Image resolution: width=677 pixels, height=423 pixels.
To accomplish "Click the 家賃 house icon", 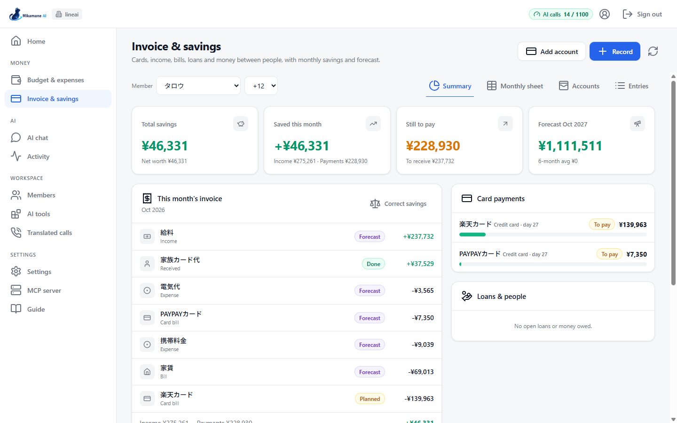I will [147, 372].
